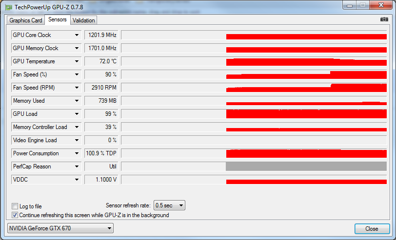Click the 99 % GPU load value
The height and width of the screenshot is (240, 396).
click(x=101, y=114)
